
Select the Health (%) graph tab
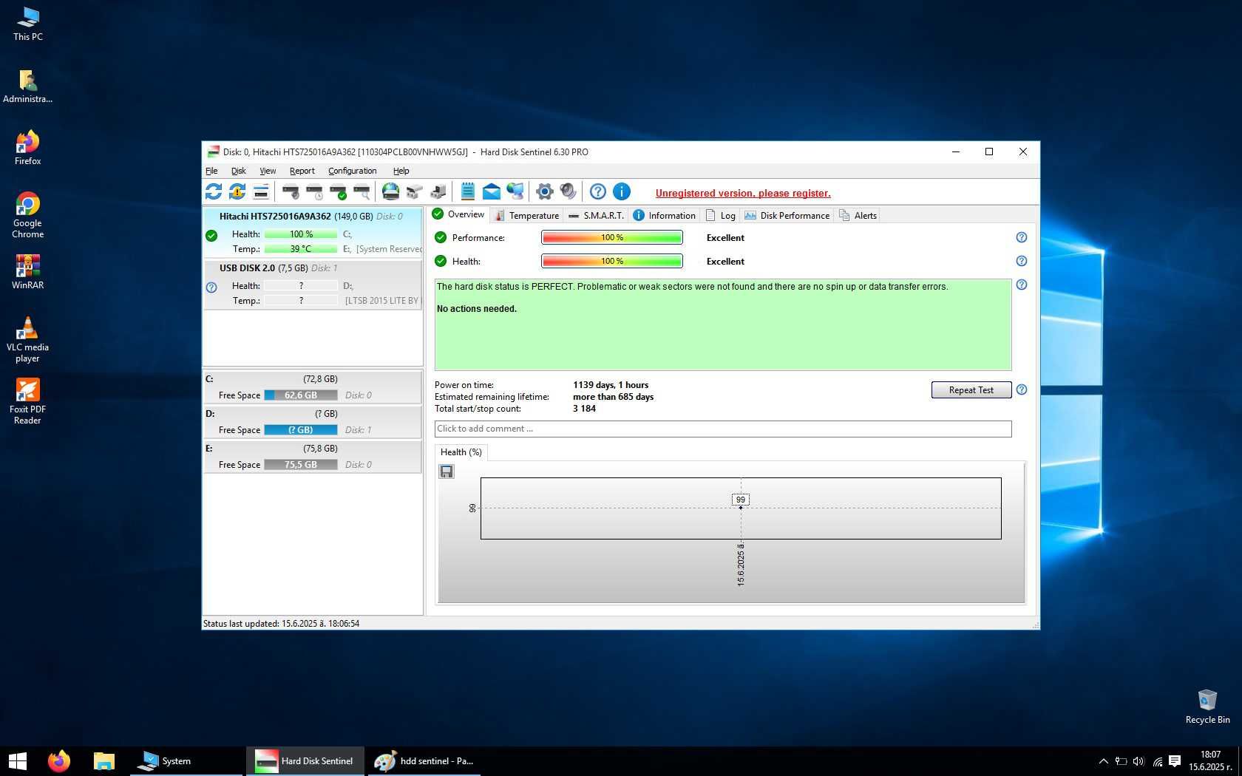[x=461, y=452]
